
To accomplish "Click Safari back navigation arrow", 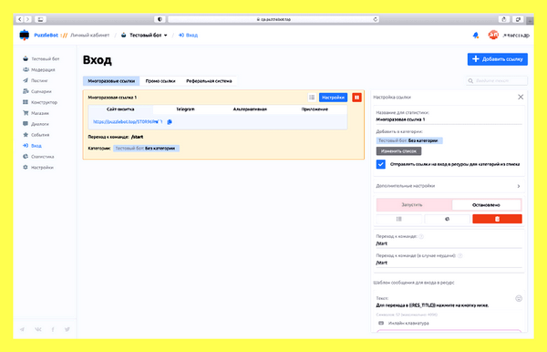I will [x=20, y=19].
